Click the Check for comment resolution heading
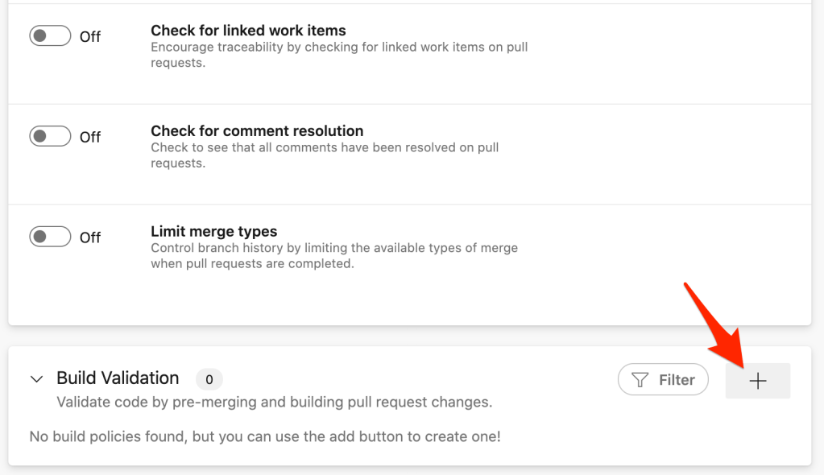 pyautogui.click(x=257, y=130)
